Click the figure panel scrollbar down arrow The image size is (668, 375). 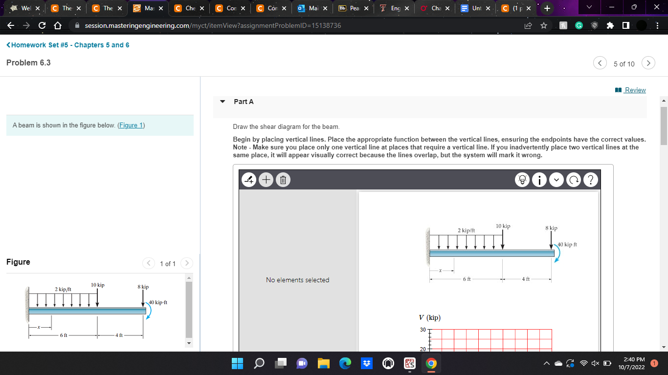(189, 343)
